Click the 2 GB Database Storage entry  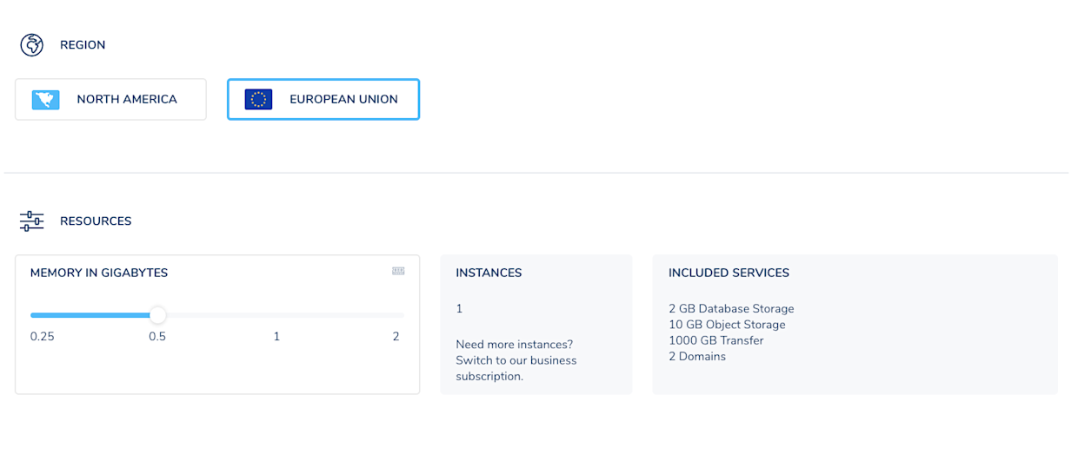click(x=731, y=309)
